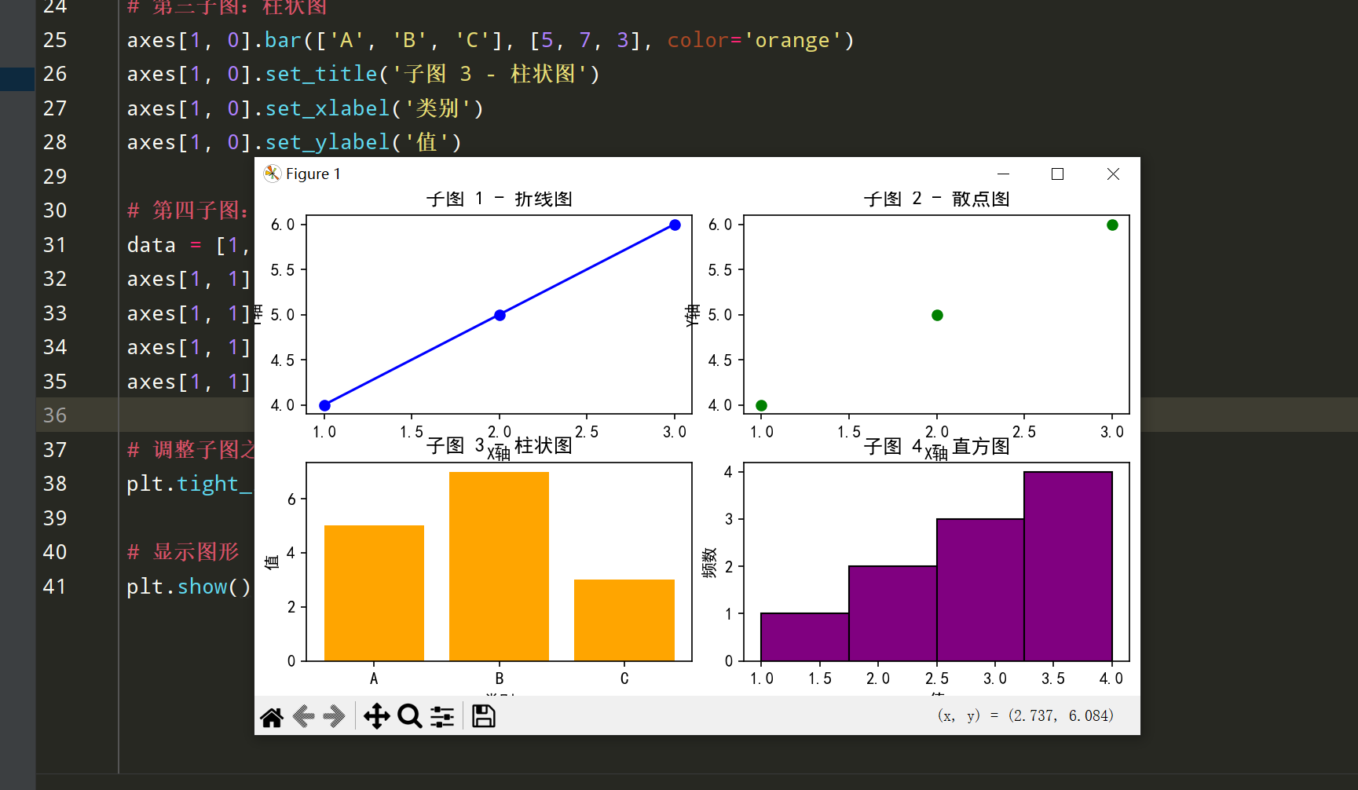Screen dimensions: 1358x790
Task: Click the (x, y) coordinates readout in the toolbar
Action: tap(1025, 715)
